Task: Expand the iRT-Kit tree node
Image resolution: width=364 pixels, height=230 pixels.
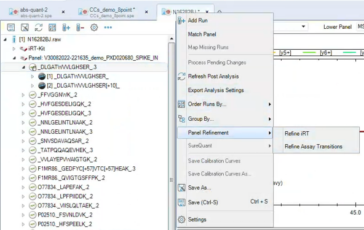Action: click(x=14, y=48)
